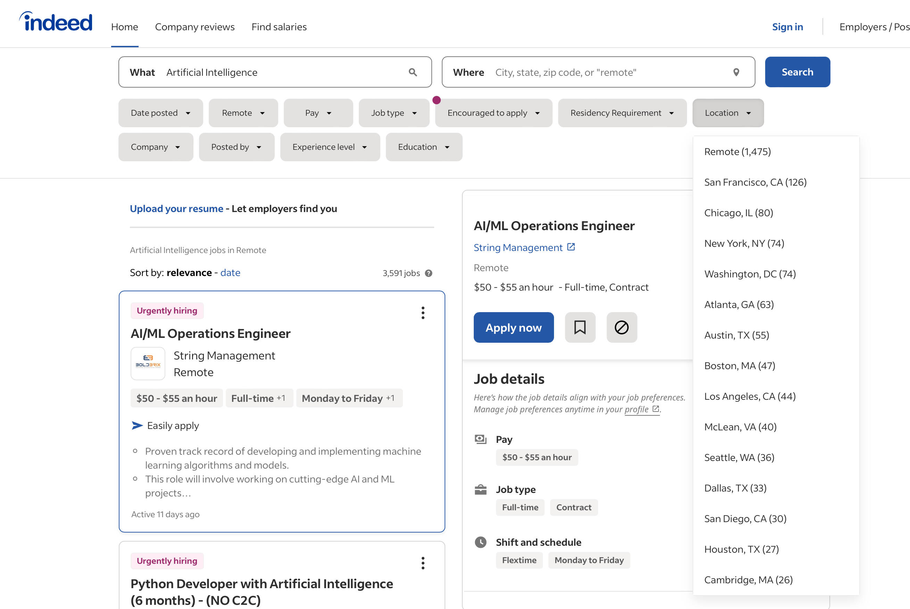Click the Pay money icon in Job details
Viewport: 910px width, 609px height.
[481, 439]
